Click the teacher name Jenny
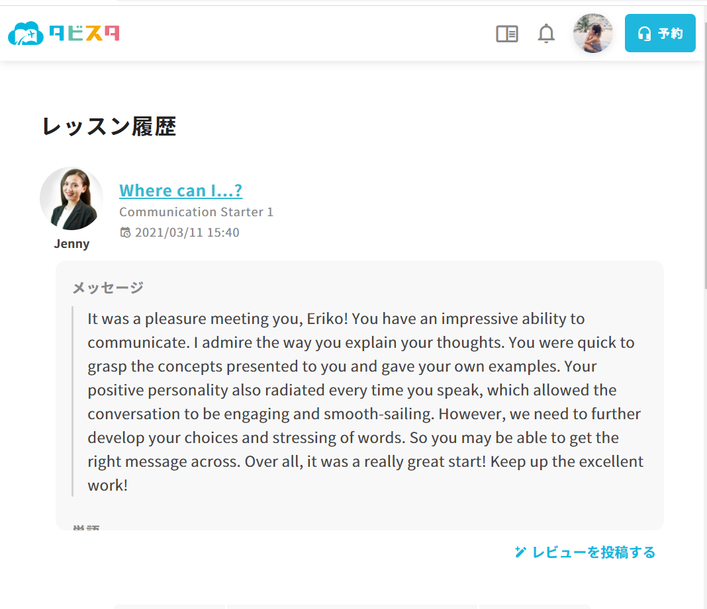707x609 pixels. pyautogui.click(x=71, y=244)
